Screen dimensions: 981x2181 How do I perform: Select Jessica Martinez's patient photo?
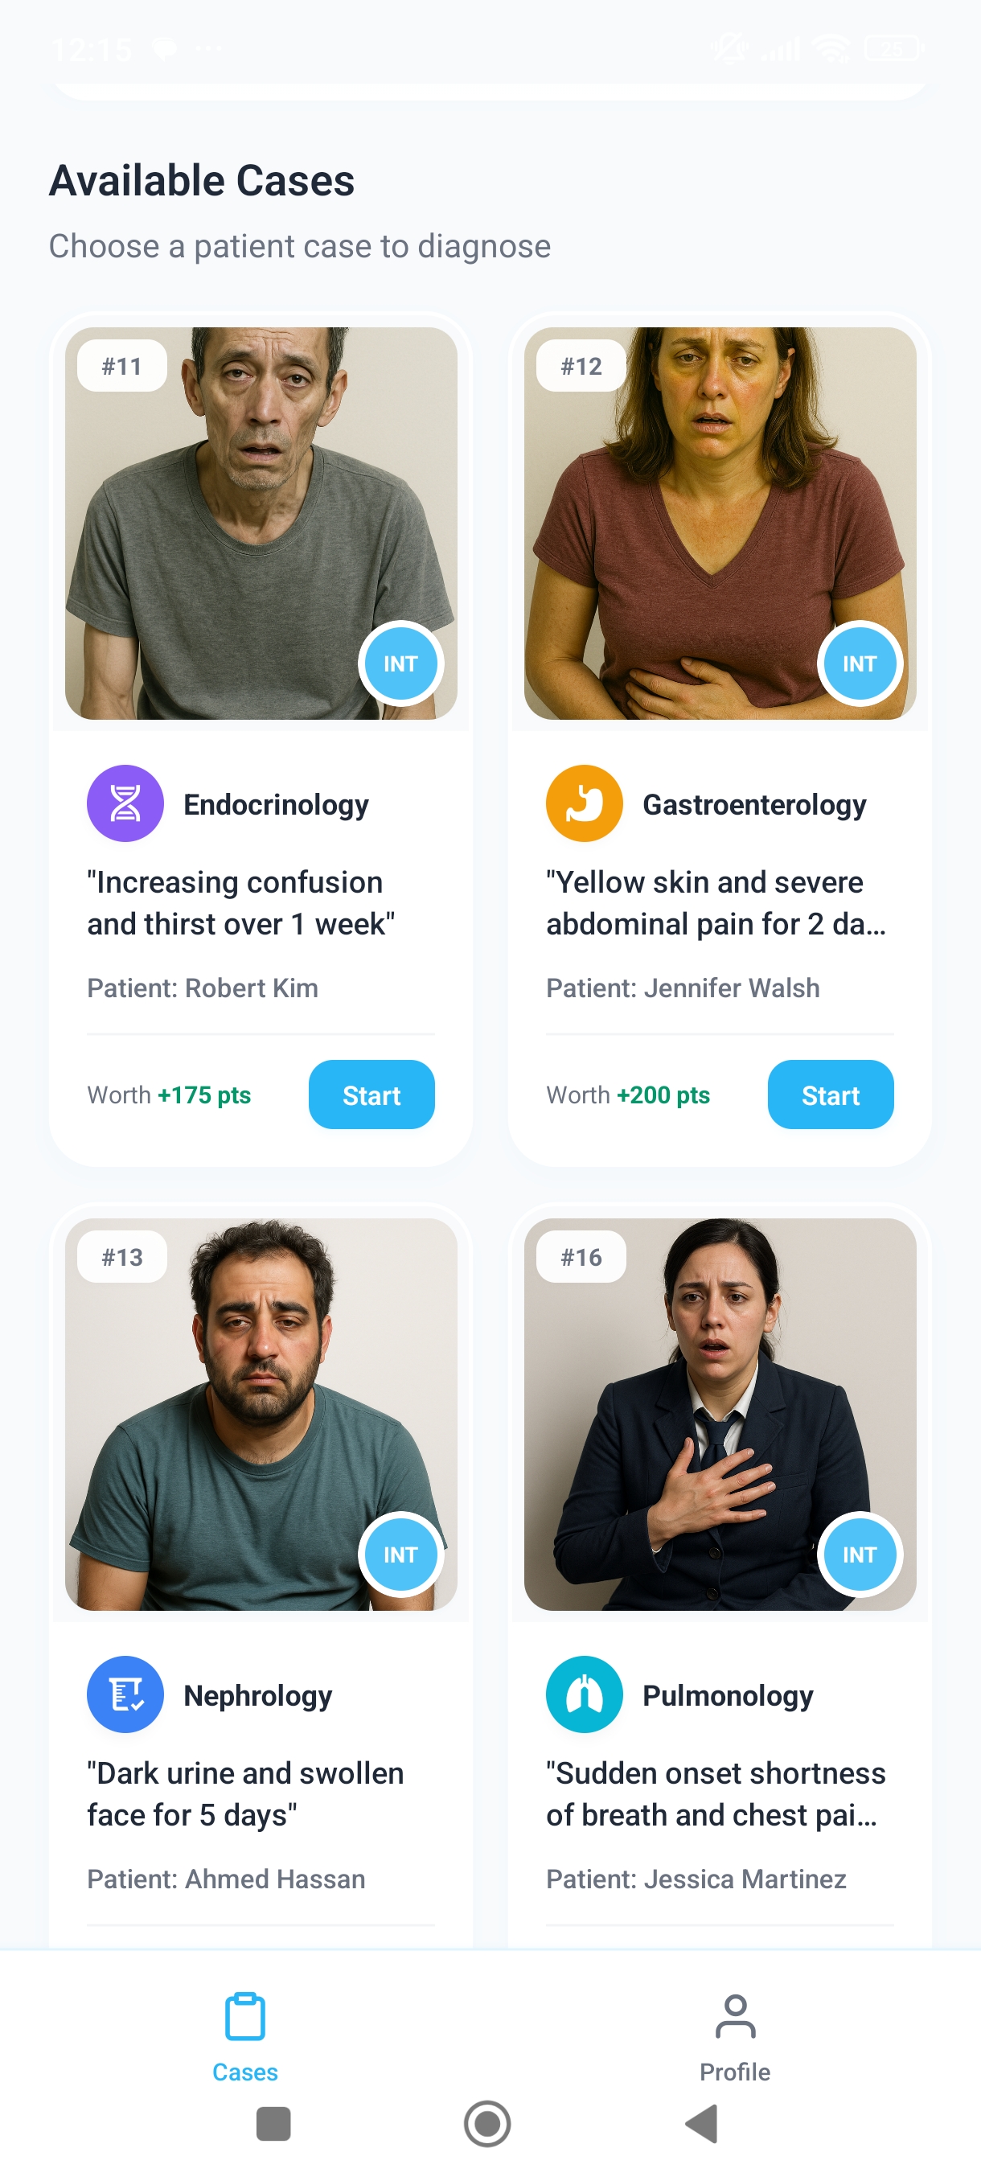point(720,1414)
